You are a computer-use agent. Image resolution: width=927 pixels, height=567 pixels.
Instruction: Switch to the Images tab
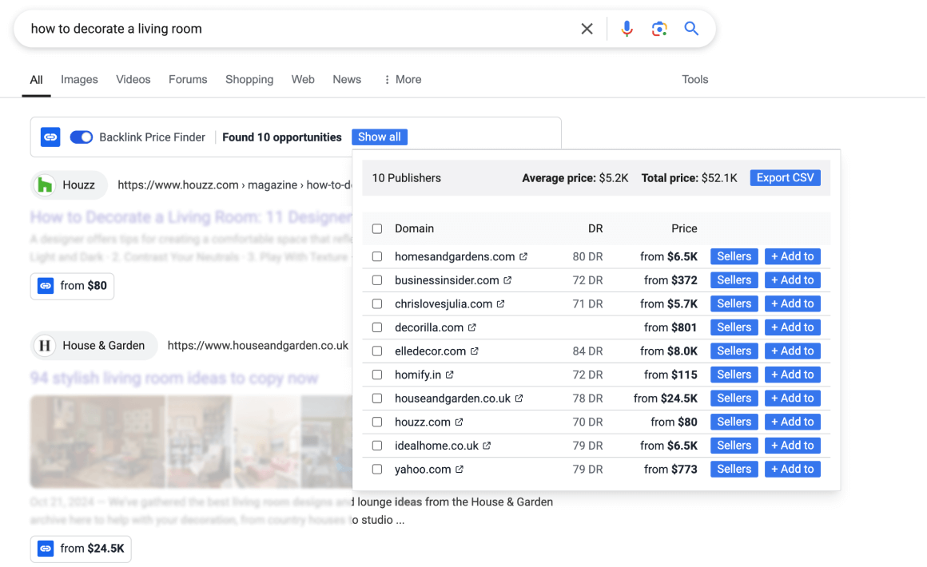point(79,79)
